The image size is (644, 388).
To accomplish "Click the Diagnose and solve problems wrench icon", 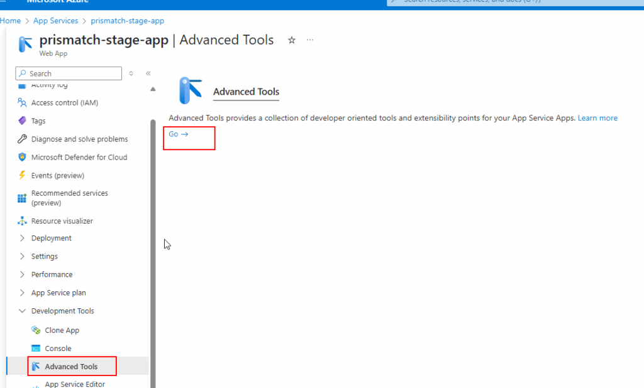I will point(22,139).
